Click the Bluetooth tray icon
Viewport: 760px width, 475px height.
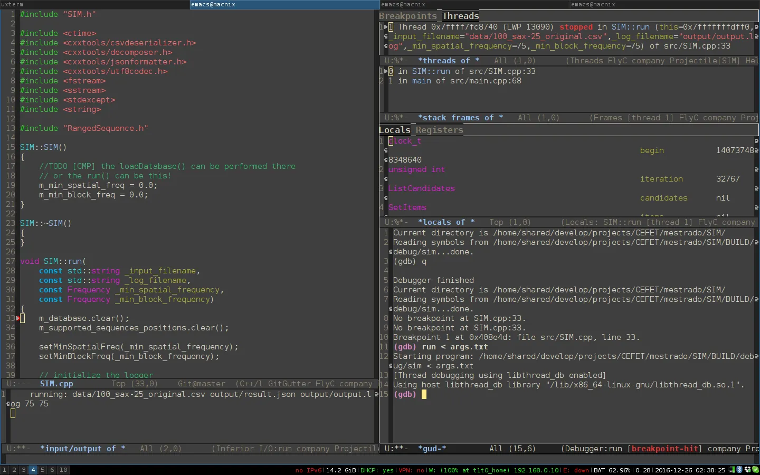click(739, 470)
